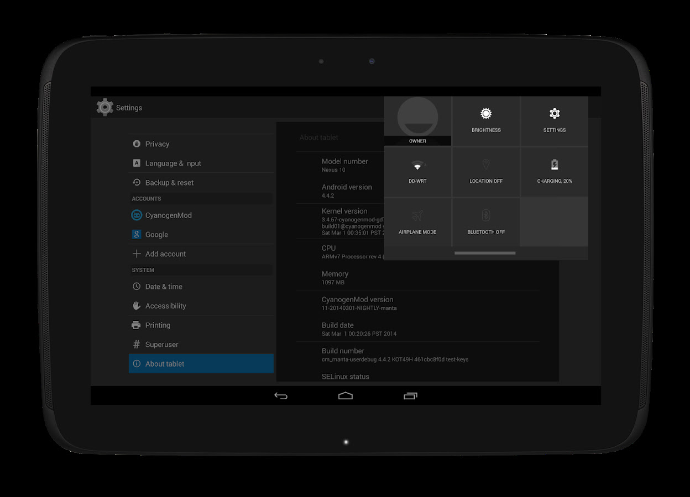Open the Privacy settings item
This screenshot has height=497, width=690.
(x=201, y=144)
